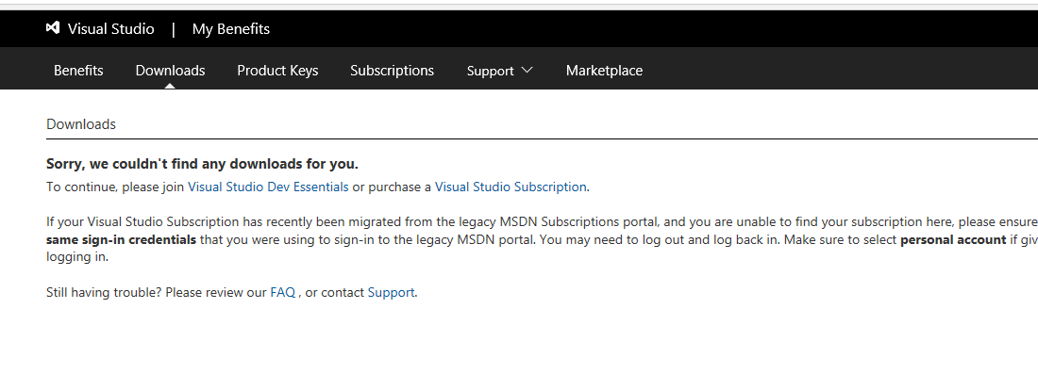Open the Subscriptions tab
The height and width of the screenshot is (374, 1038).
[392, 71]
